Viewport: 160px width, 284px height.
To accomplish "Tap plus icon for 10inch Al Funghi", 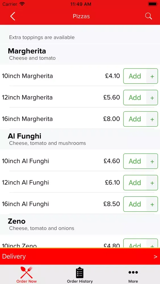I will [x=152, y=161].
